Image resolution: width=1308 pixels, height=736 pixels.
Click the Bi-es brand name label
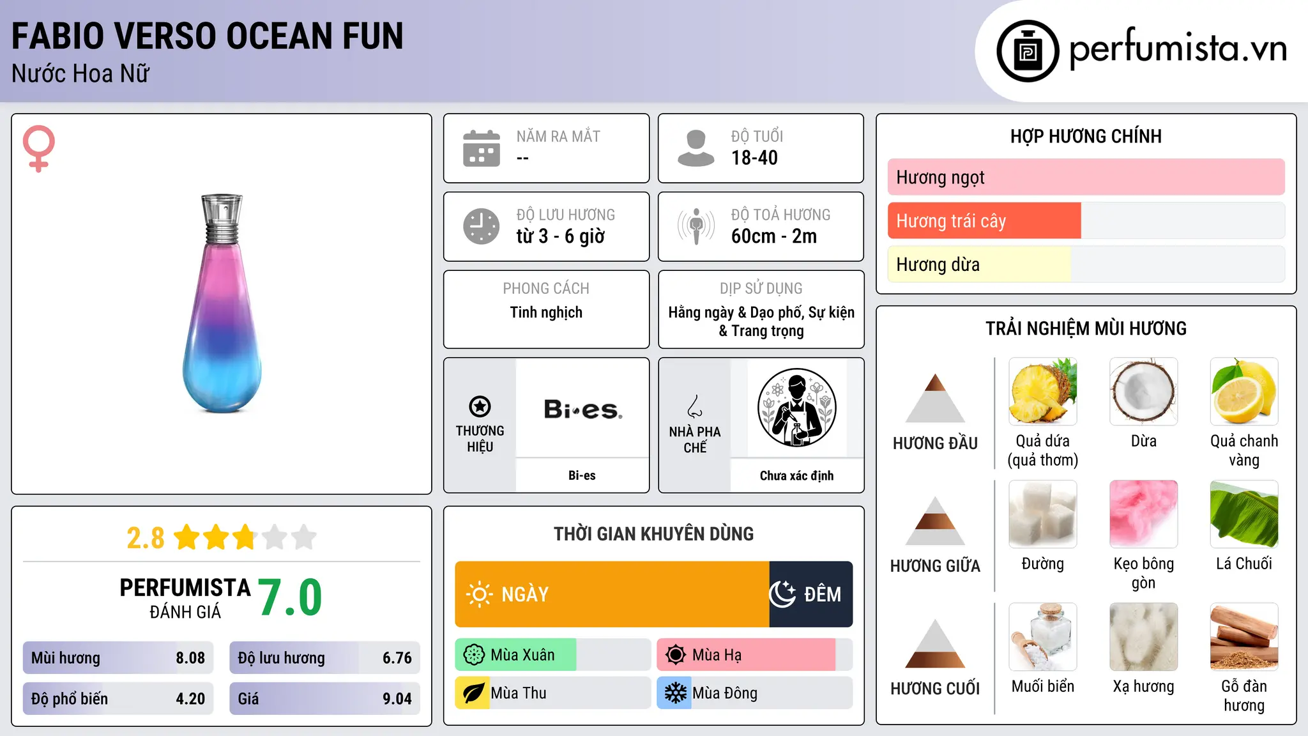point(582,475)
